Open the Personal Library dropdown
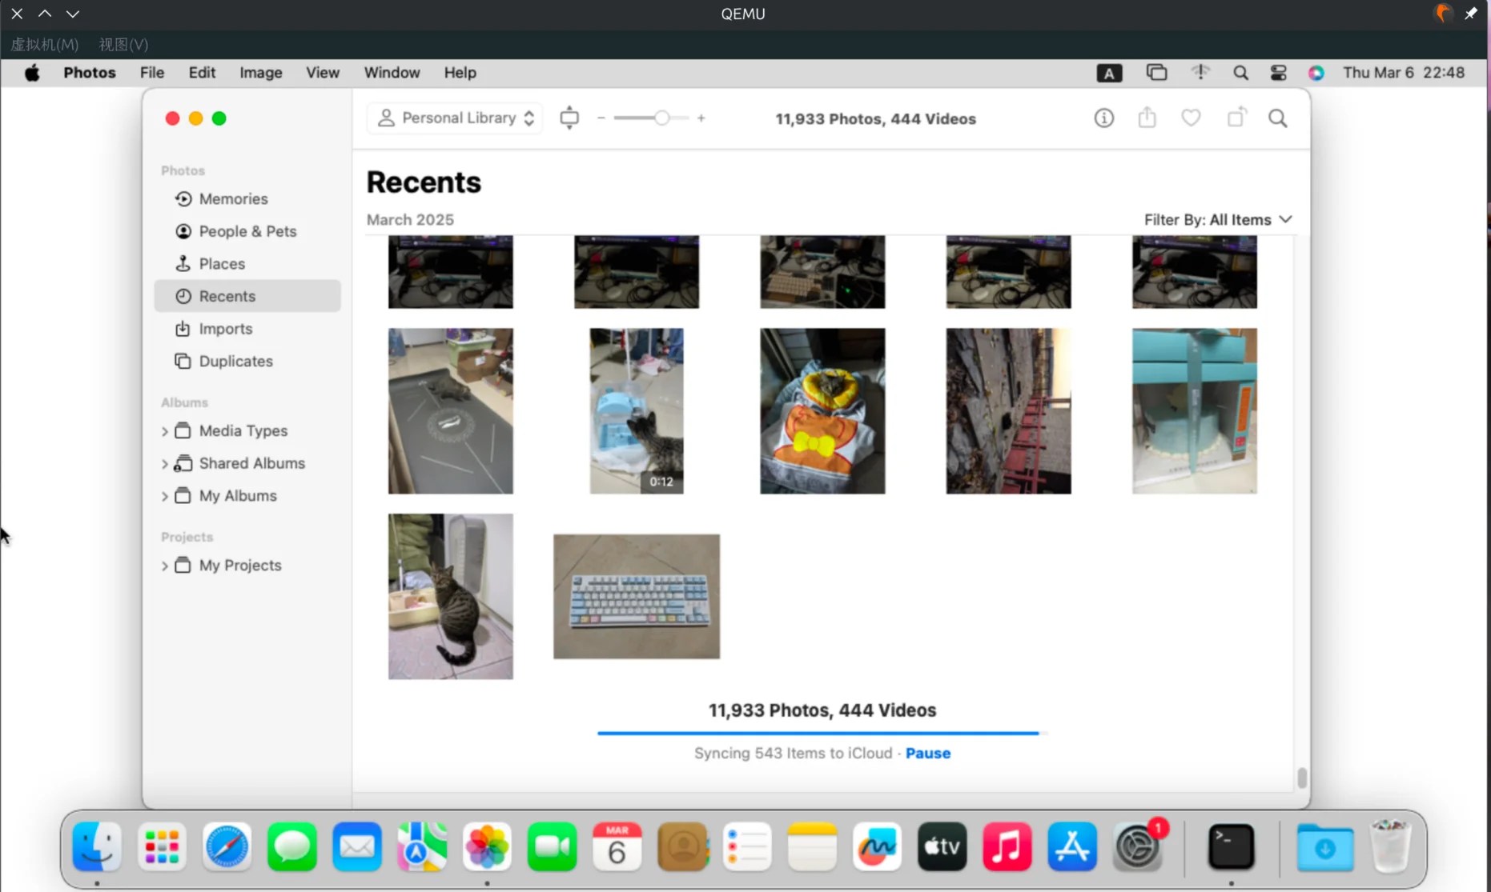Screen dimensions: 1491x892 [x=454, y=118]
